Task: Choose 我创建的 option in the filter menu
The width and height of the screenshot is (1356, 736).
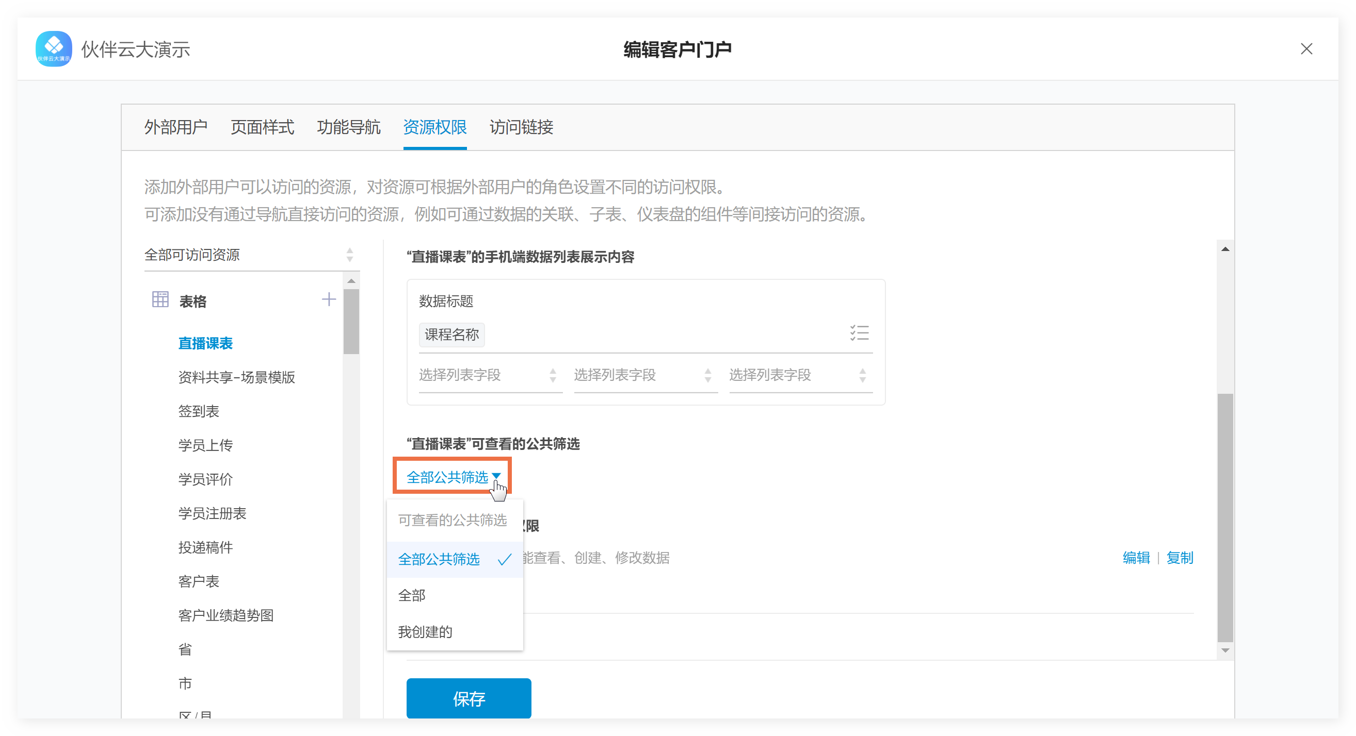Action: point(455,632)
